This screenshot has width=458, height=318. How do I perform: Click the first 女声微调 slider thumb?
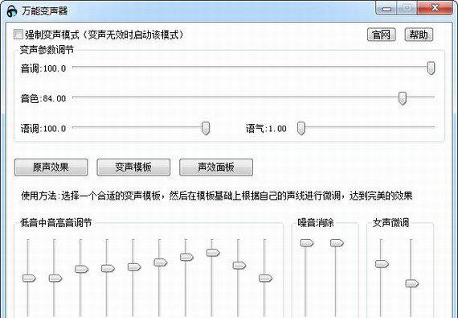(382, 264)
